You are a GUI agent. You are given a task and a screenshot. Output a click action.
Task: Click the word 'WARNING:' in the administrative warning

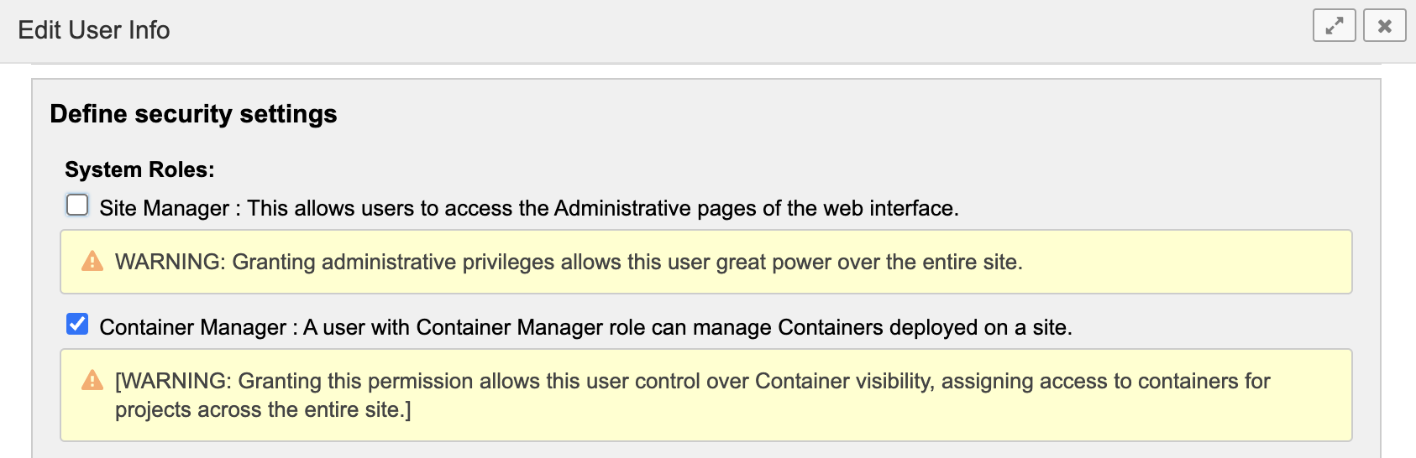point(170,262)
